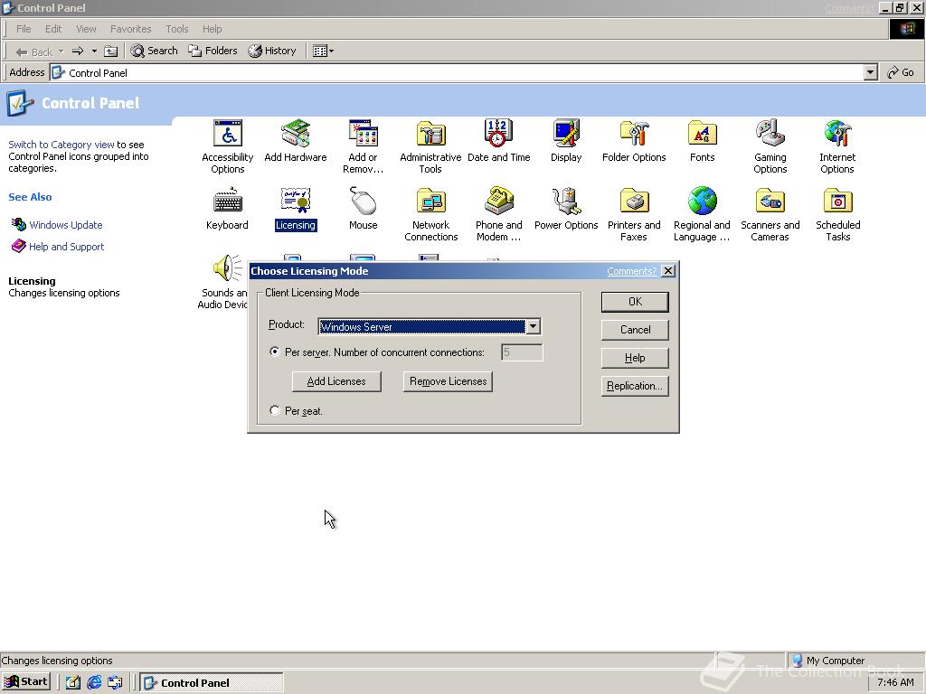Expand the Address bar dropdown arrow
The height and width of the screenshot is (694, 926).
tap(870, 72)
